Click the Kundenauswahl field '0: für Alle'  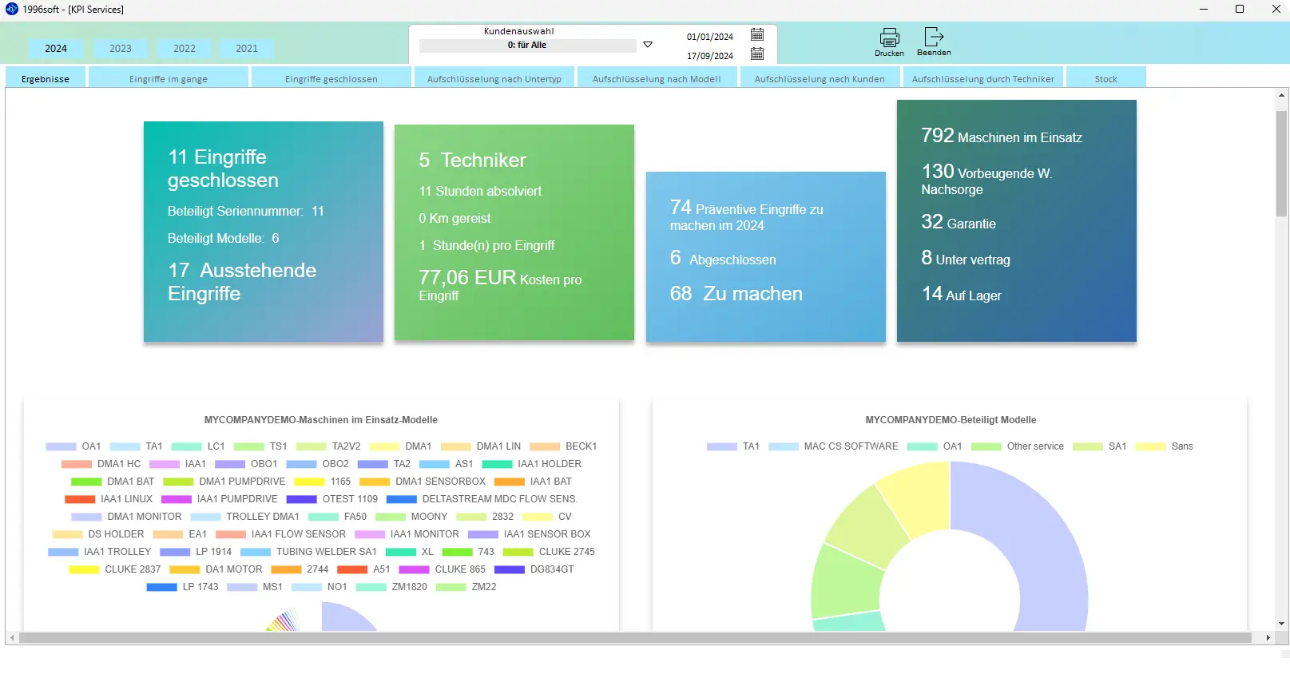pos(527,46)
